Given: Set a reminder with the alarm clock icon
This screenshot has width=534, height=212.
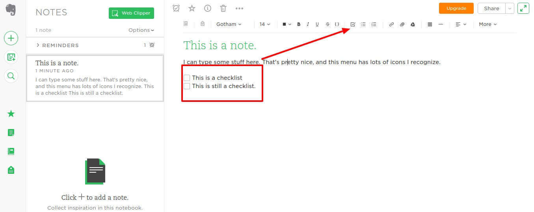Looking at the screenshot, I should tap(176, 8).
